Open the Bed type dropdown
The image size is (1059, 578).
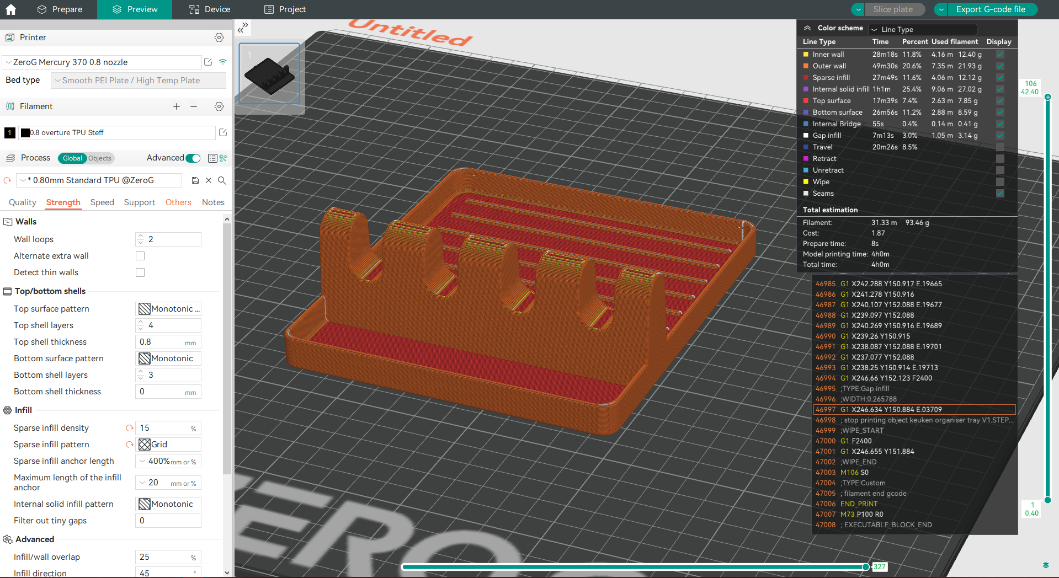[139, 81]
